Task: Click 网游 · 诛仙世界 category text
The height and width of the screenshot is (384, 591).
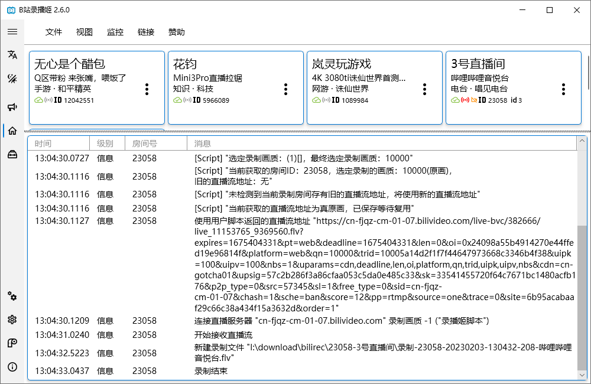Action: coord(340,89)
